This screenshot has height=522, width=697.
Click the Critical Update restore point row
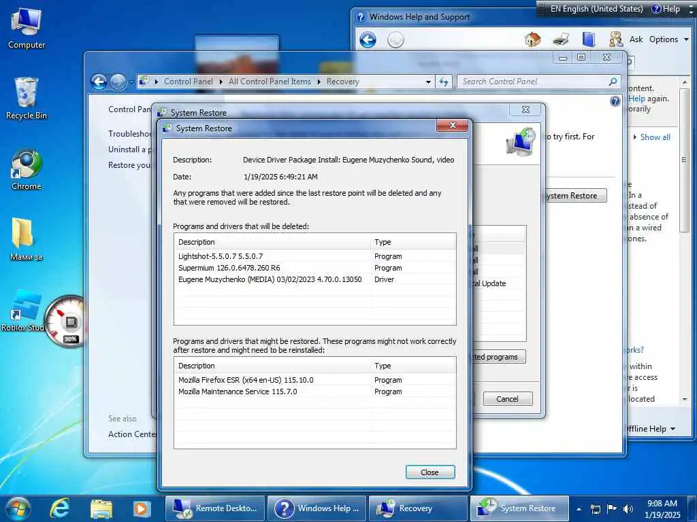click(x=499, y=283)
